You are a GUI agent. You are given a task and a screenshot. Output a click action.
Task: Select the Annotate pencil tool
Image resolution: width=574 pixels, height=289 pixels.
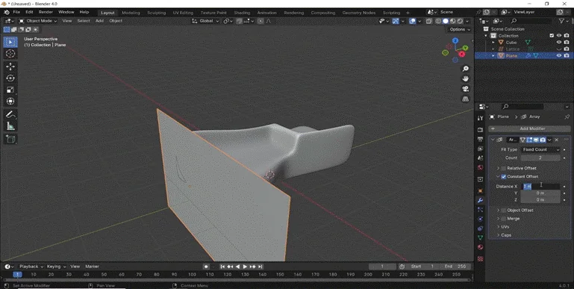pos(10,115)
